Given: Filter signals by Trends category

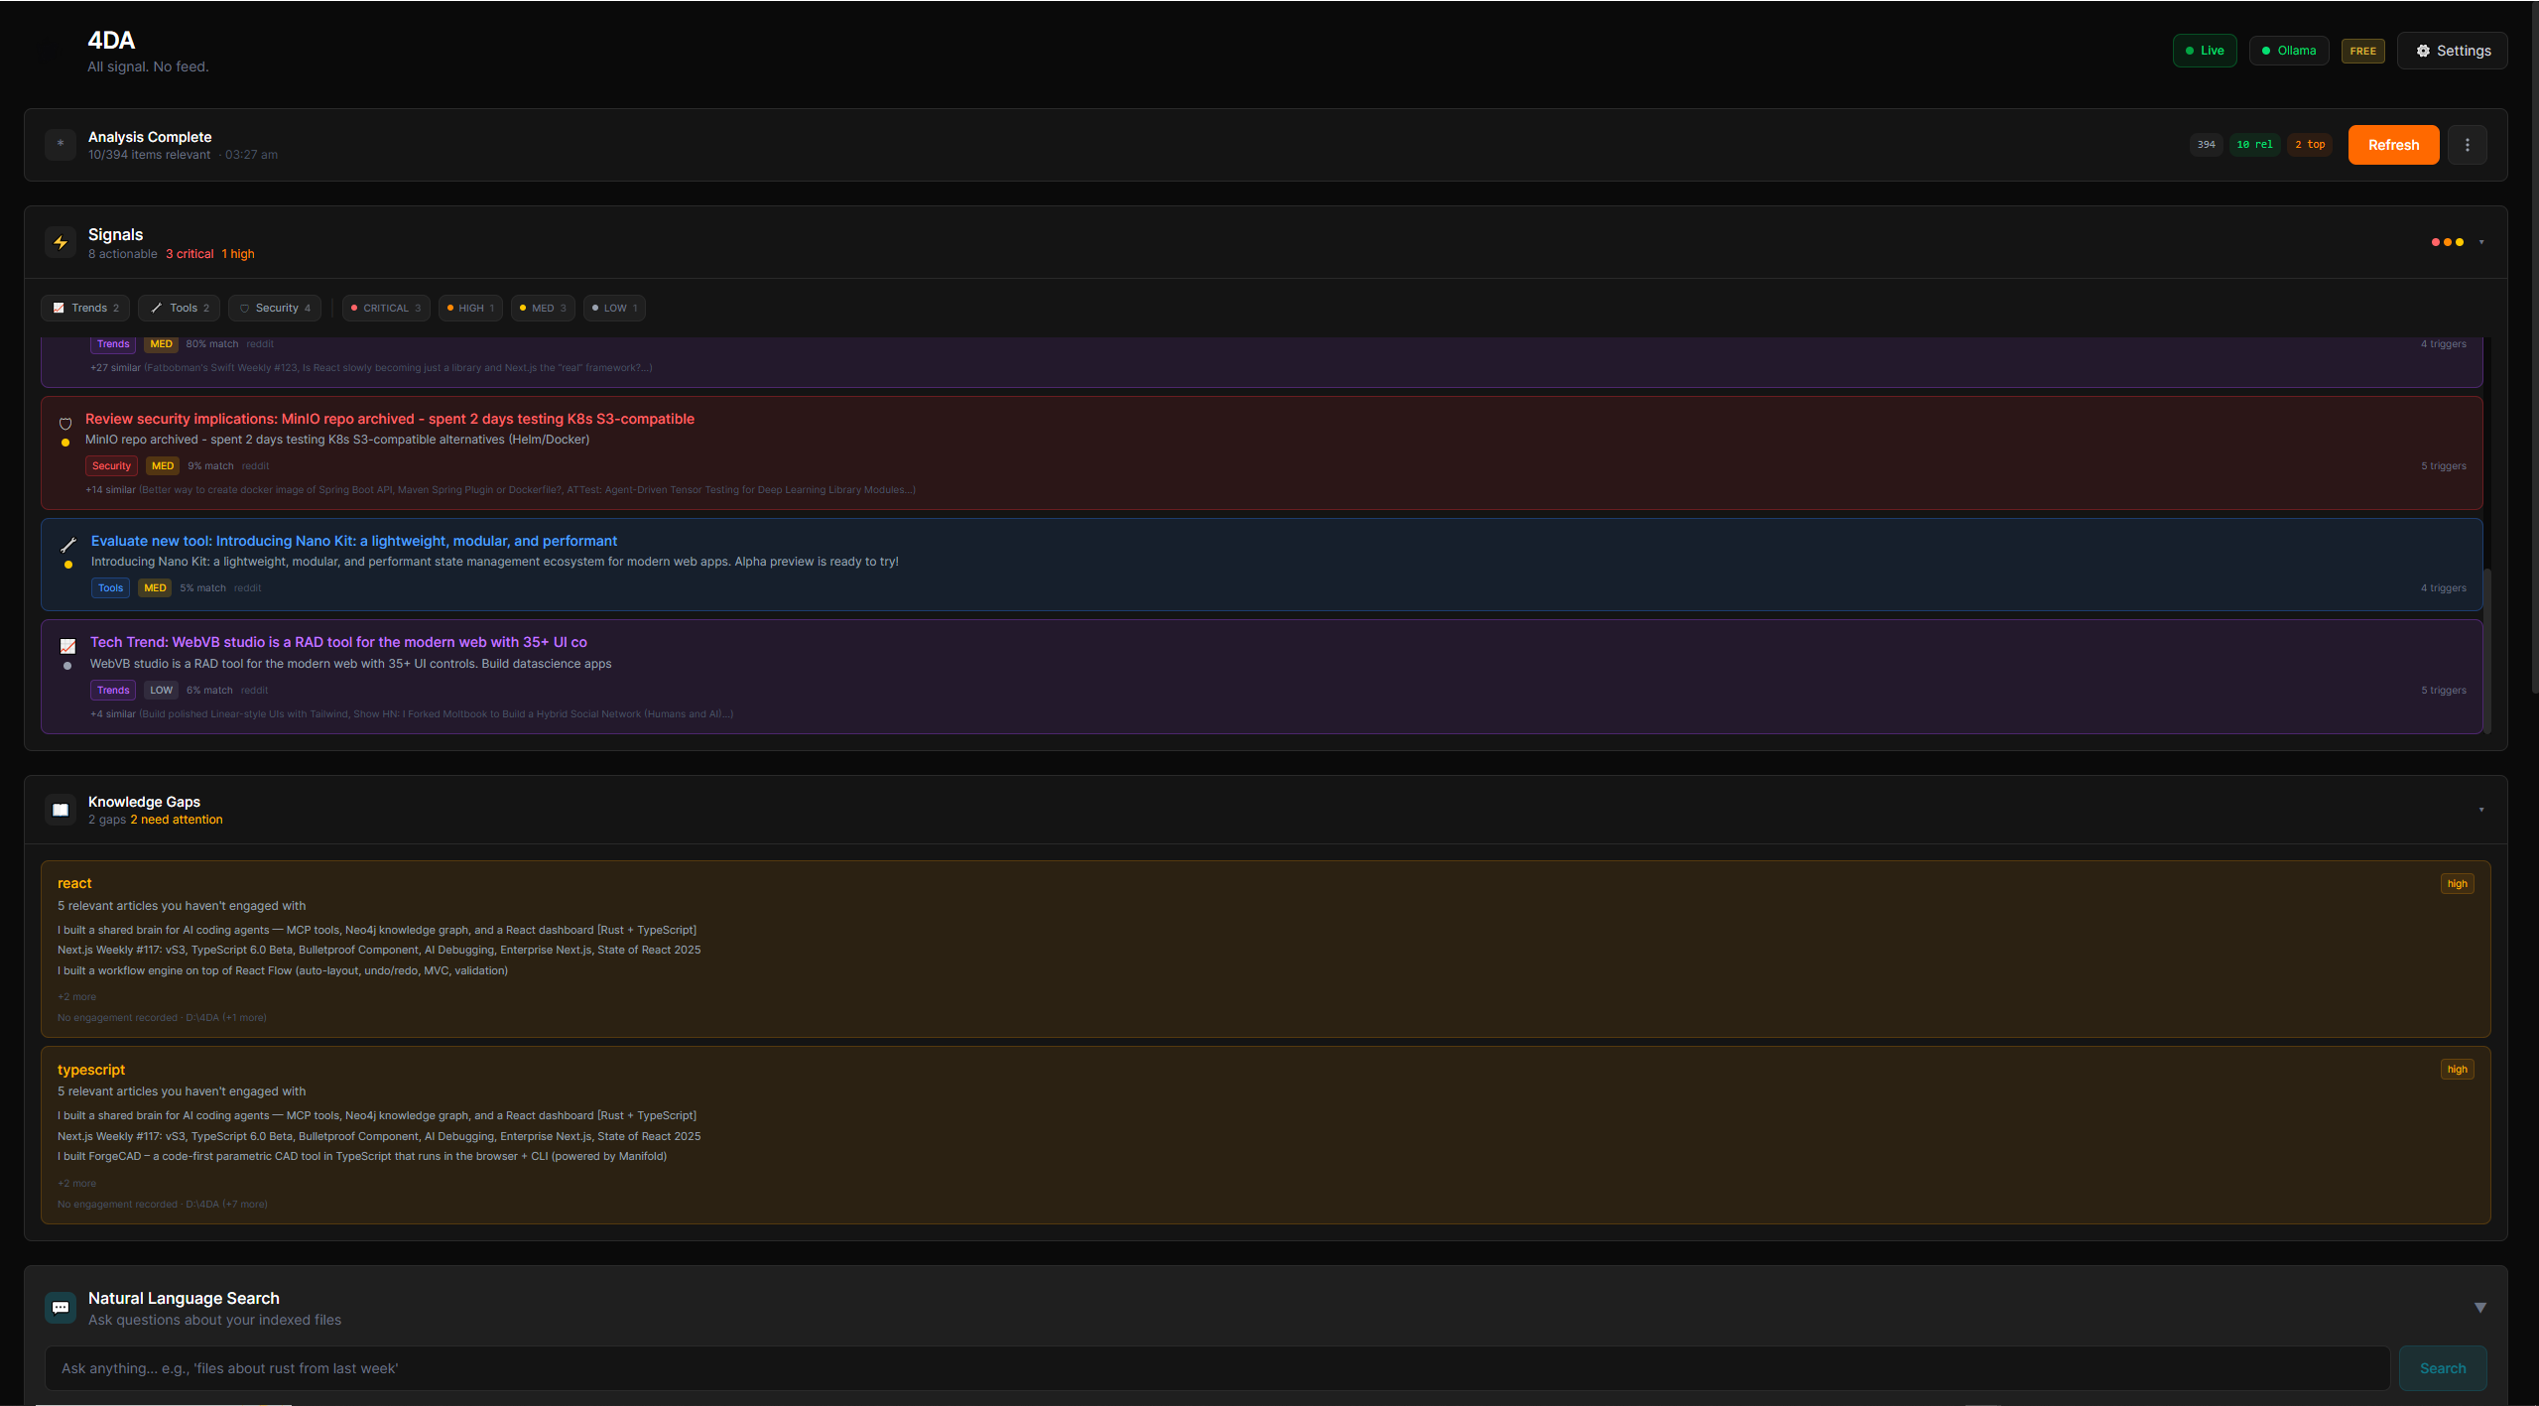Looking at the screenshot, I should [86, 308].
